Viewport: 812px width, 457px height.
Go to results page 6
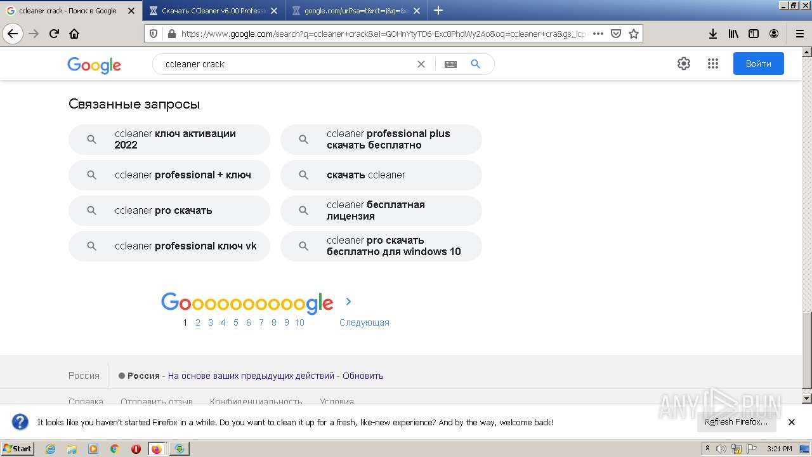(249, 322)
